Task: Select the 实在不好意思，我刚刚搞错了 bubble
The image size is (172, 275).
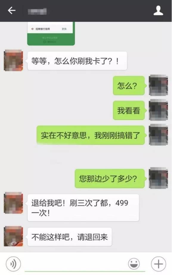Action: click(x=91, y=135)
